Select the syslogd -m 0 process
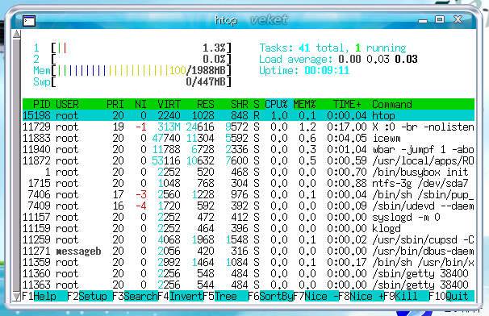The image size is (489, 316). pos(249,217)
